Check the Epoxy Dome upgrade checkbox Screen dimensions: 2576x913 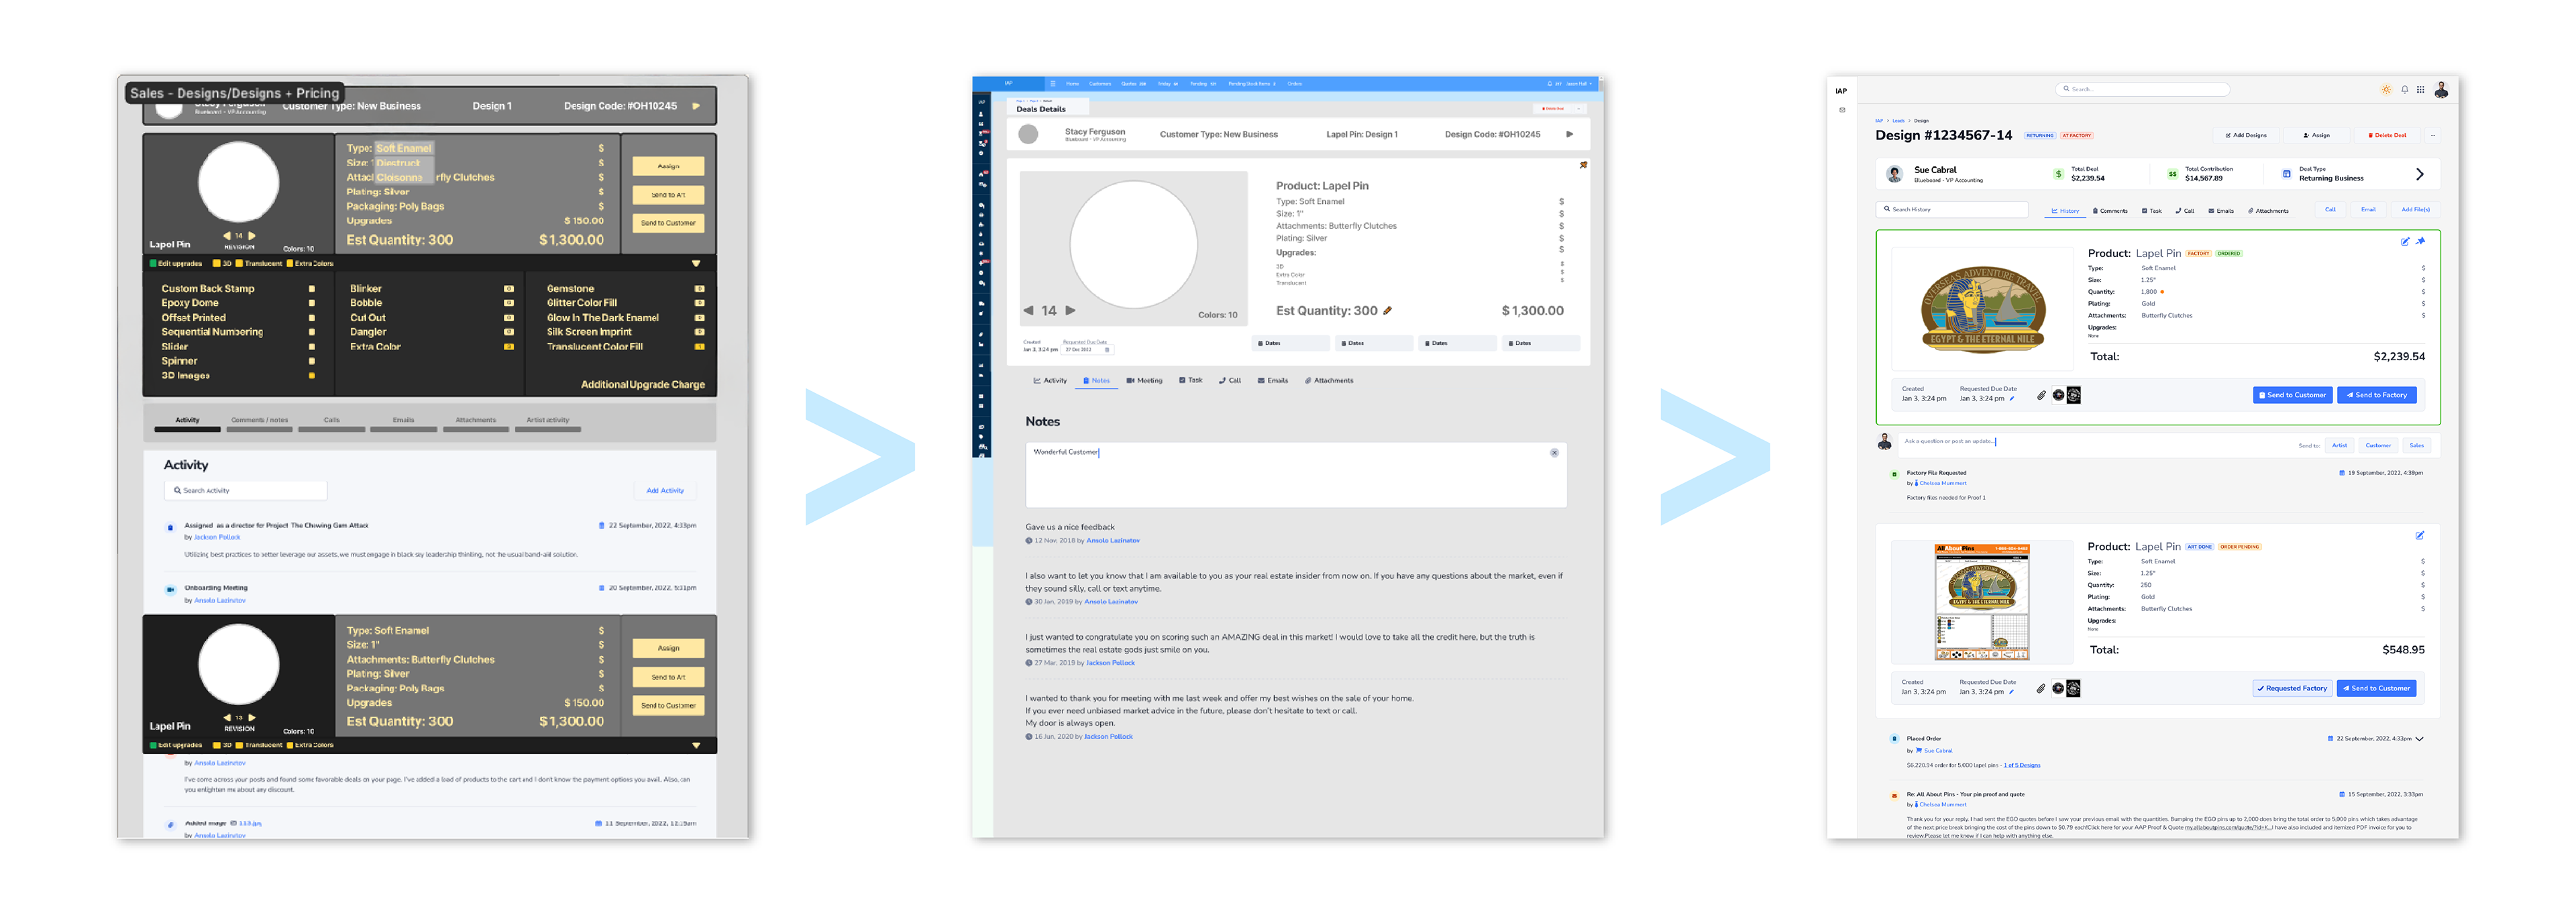coord(312,303)
